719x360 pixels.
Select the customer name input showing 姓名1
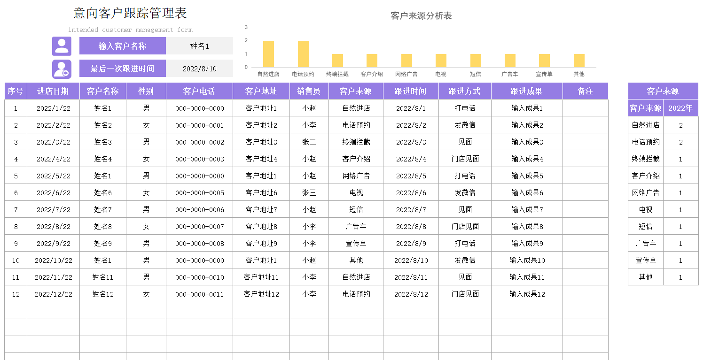(x=200, y=46)
